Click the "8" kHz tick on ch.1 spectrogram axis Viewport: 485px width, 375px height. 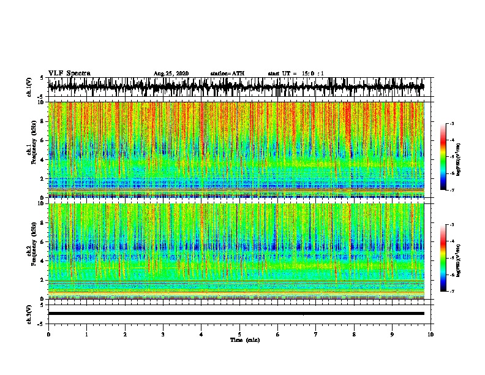(x=43, y=121)
